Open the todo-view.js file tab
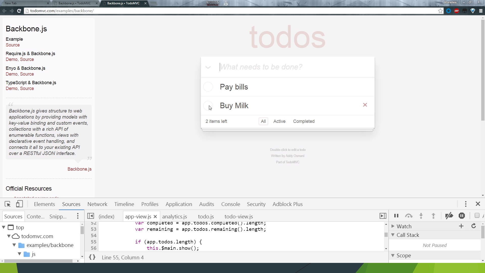Viewport: 485px width, 273px height. tap(239, 217)
